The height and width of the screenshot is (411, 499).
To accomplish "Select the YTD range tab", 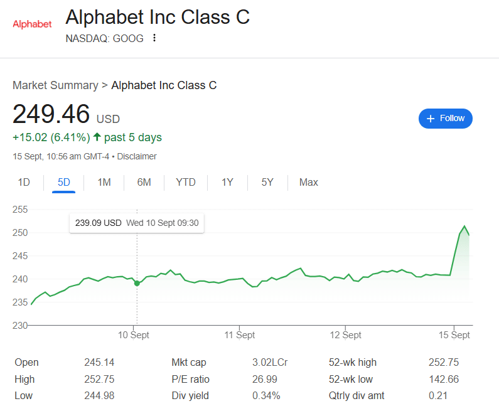I will [186, 182].
